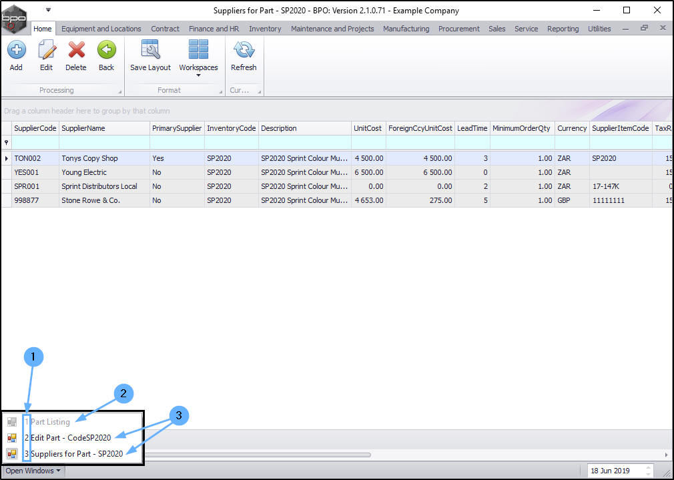
Task: Sort by the MinimumOrderQty column header
Action: pyautogui.click(x=523, y=128)
